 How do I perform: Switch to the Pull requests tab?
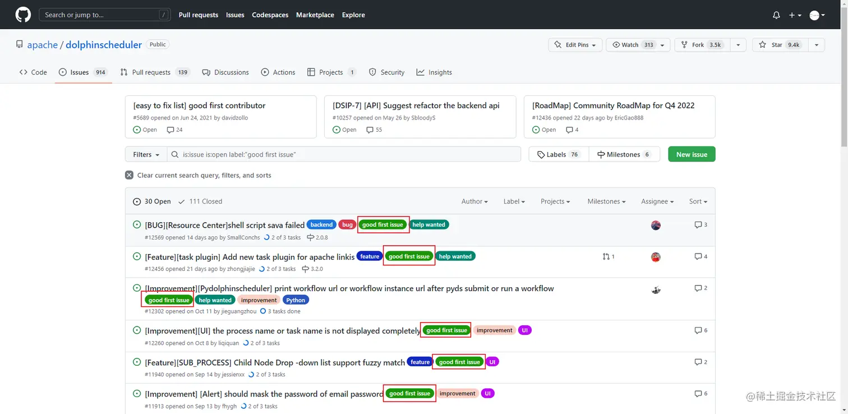click(151, 72)
